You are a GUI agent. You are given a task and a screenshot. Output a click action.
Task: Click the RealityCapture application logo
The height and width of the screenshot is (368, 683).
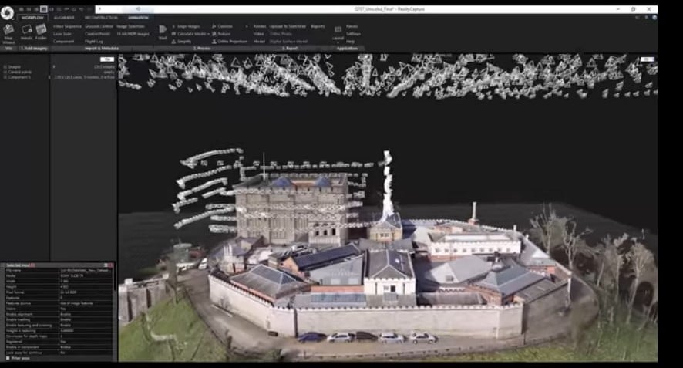(6, 16)
